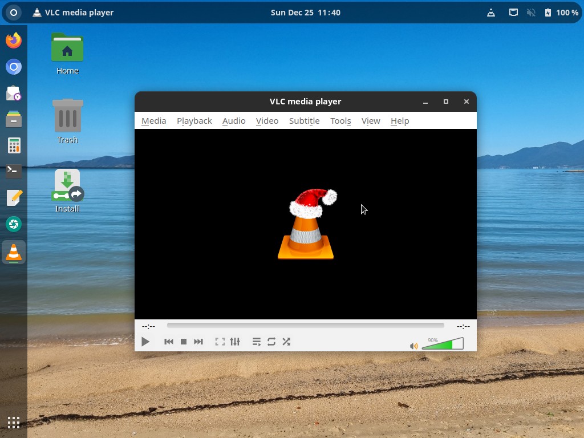Open the Video menu
The height and width of the screenshot is (438, 584).
click(267, 121)
